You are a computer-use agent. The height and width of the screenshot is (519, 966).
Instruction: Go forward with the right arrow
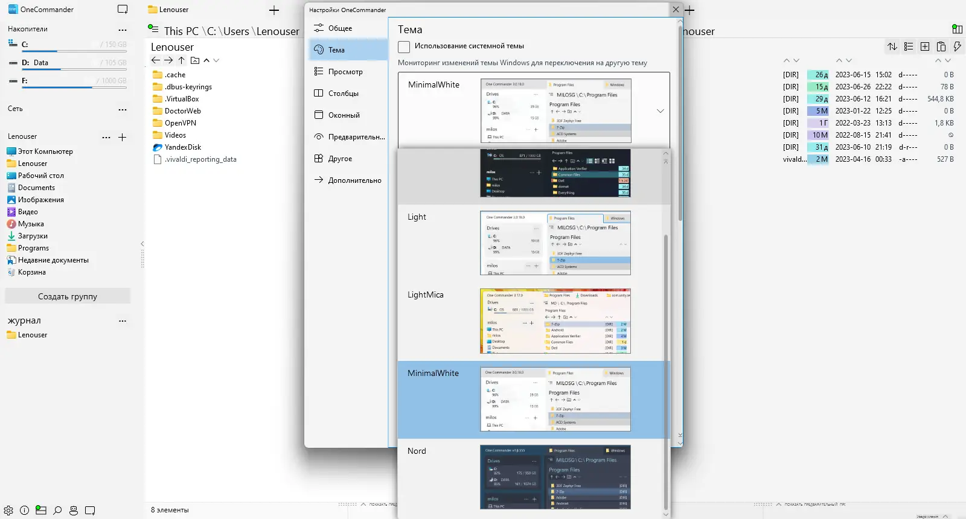click(x=168, y=60)
